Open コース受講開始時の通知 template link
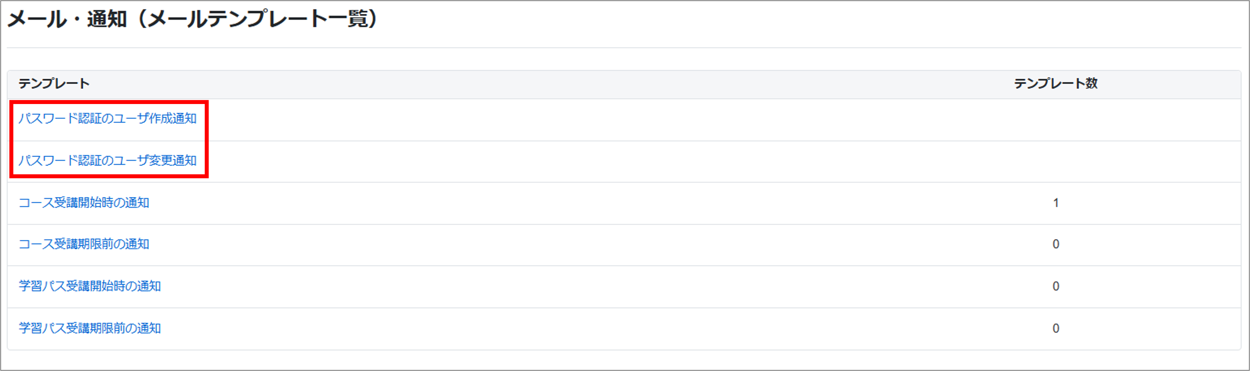Screen dimensions: 1250x371 83,203
